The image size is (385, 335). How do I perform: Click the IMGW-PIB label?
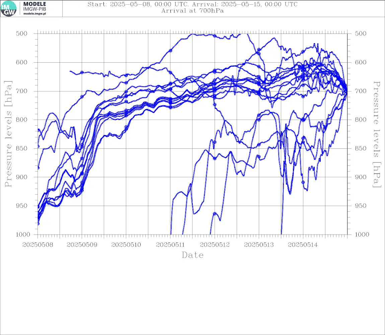pyautogui.click(x=34, y=9)
